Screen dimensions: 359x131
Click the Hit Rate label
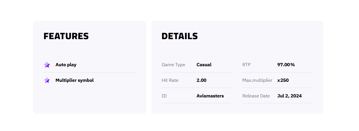[170, 80]
